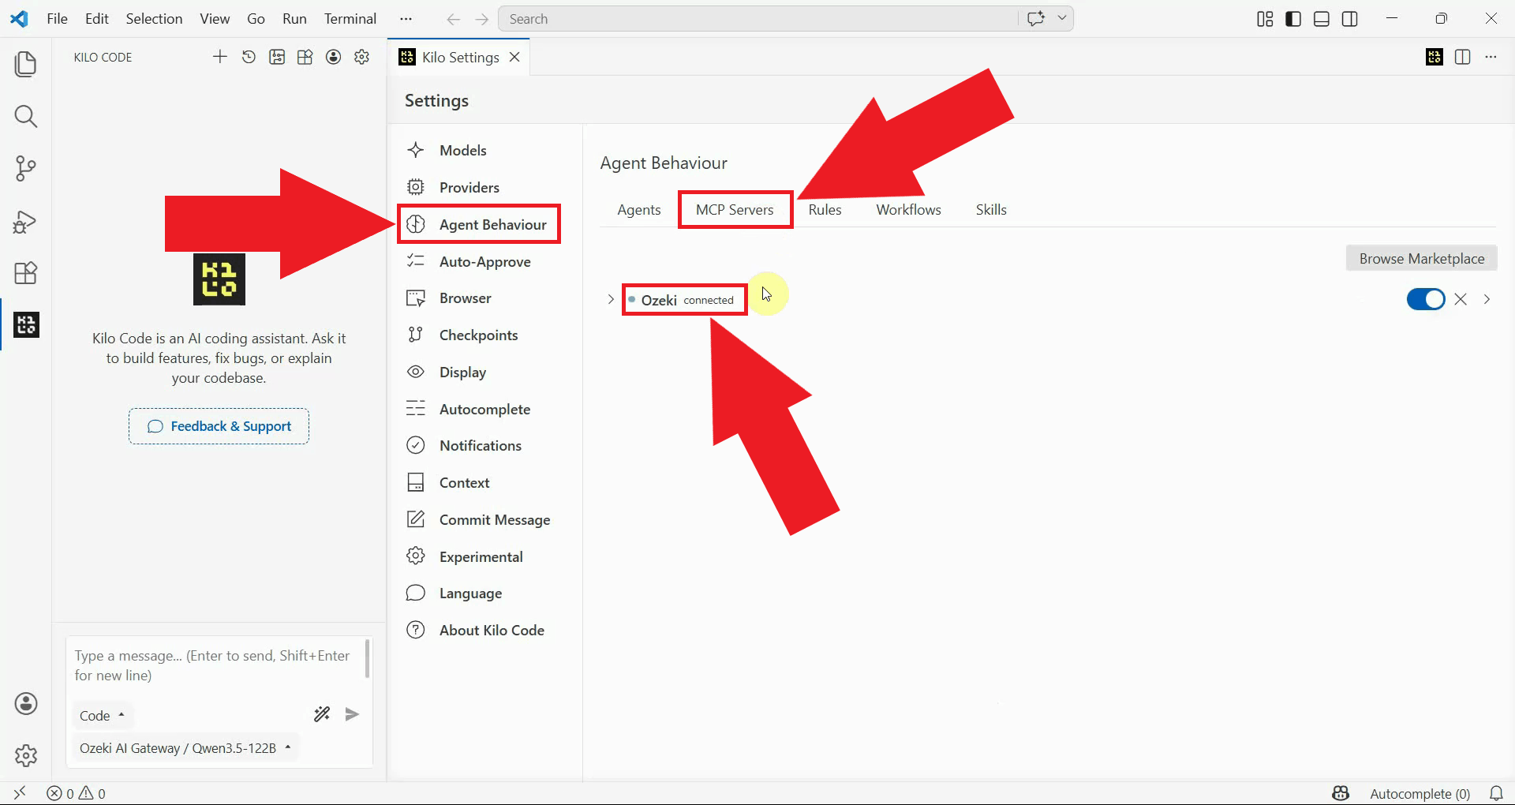Go back with the navigation arrow
Viewport: 1515px width, 805px height.
tap(453, 19)
